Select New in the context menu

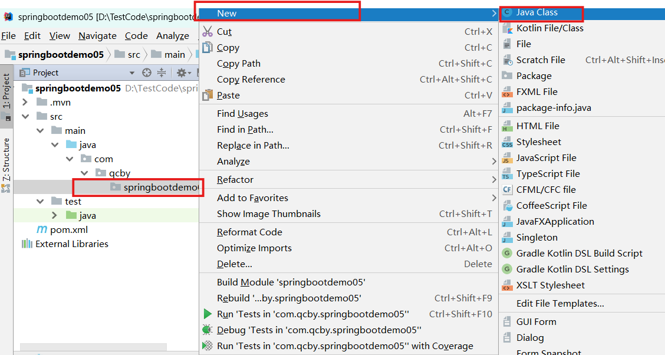348,14
